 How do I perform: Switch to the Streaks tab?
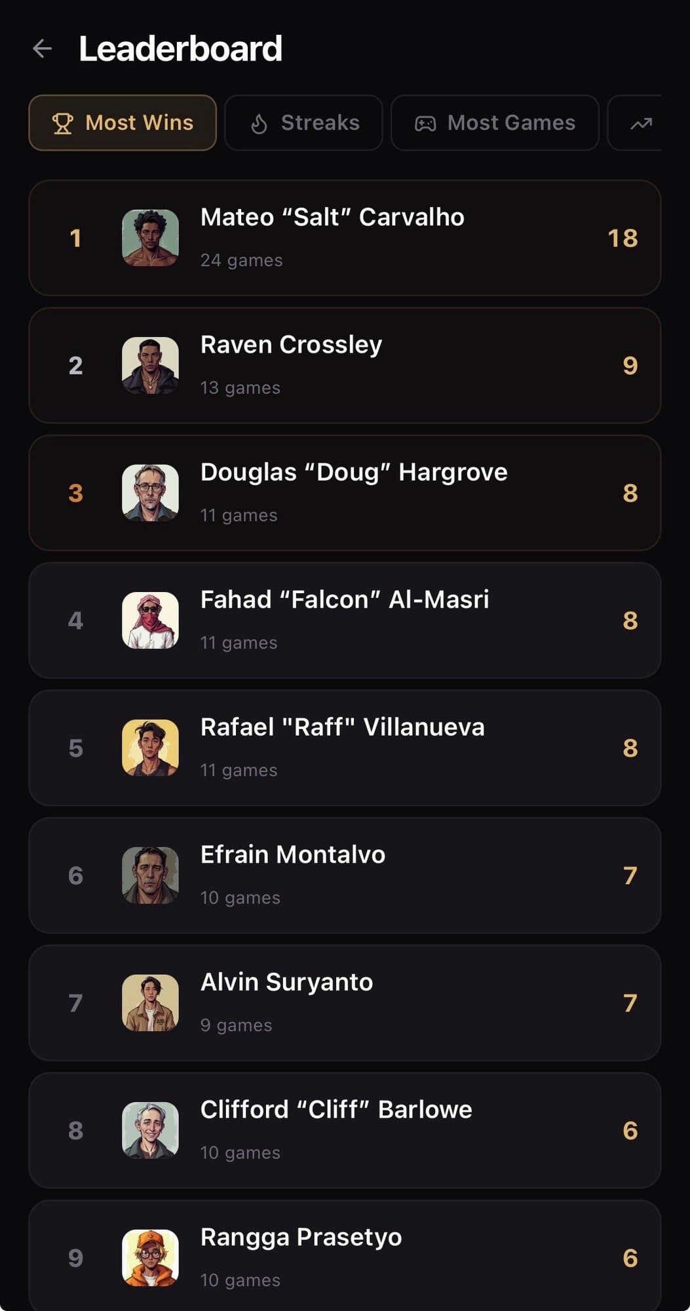click(303, 123)
